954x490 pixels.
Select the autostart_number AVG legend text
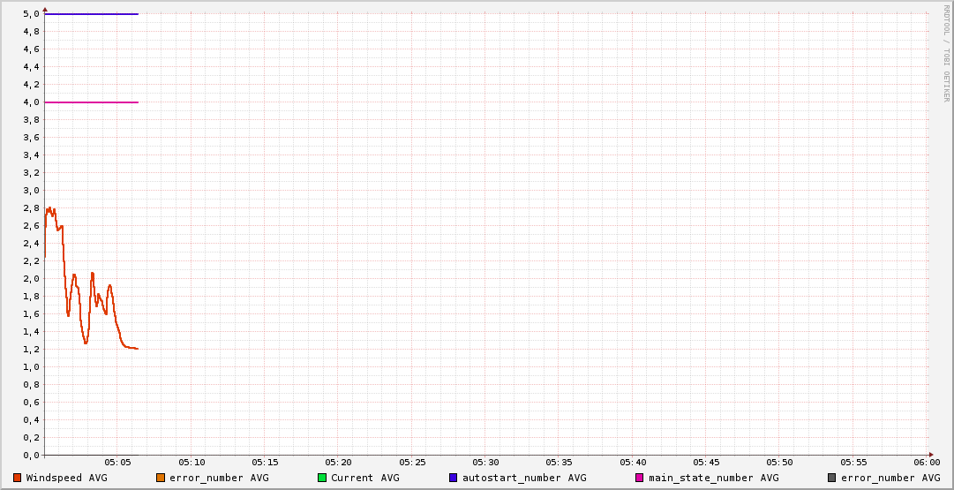pyautogui.click(x=523, y=478)
